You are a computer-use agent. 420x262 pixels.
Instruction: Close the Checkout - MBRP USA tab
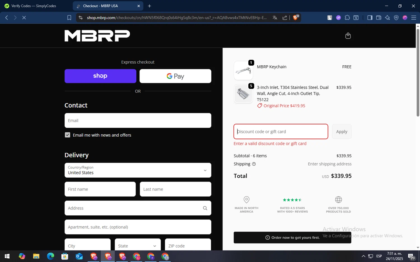(x=139, y=6)
